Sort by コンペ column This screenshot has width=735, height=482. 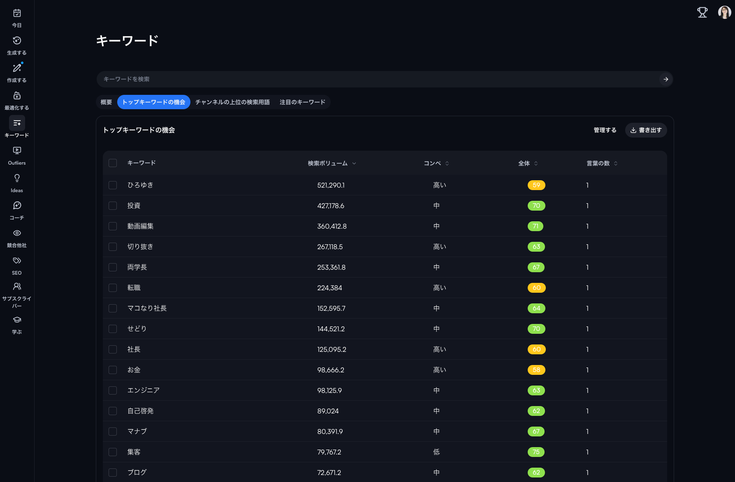[x=436, y=163]
